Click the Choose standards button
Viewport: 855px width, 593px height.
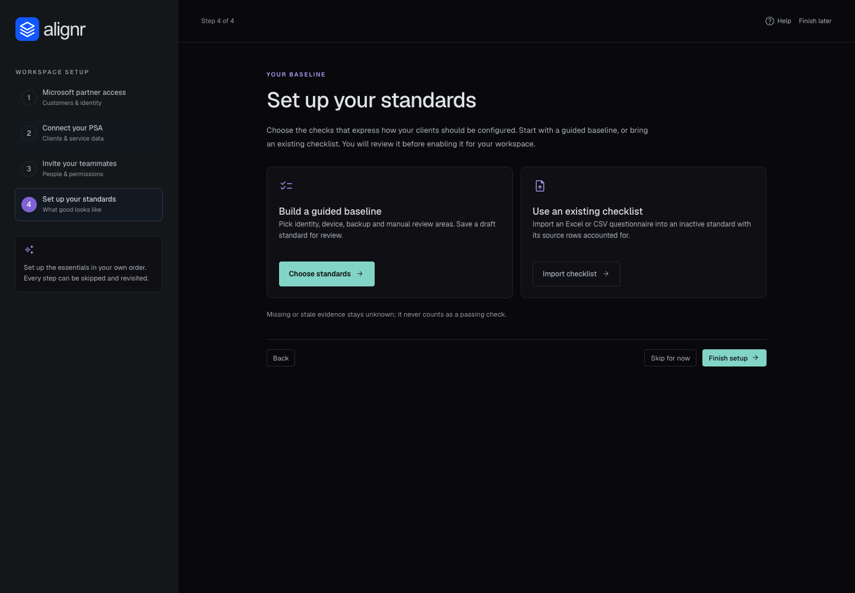(327, 274)
